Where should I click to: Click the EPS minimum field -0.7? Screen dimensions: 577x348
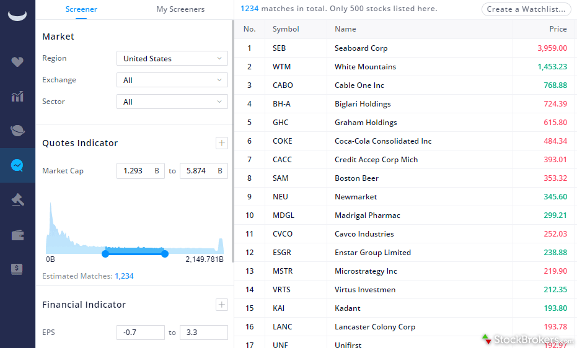click(141, 333)
